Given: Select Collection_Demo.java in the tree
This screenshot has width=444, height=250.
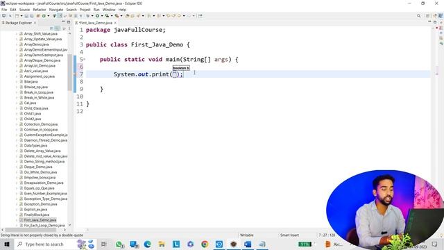Looking at the screenshot, I should click(41, 124).
